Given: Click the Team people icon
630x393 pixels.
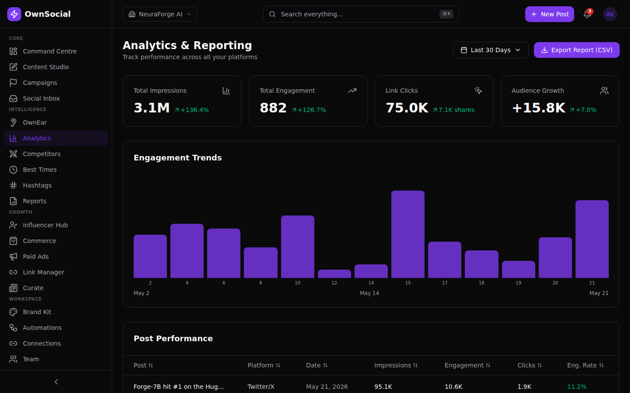Looking at the screenshot, I should click(x=13, y=359).
